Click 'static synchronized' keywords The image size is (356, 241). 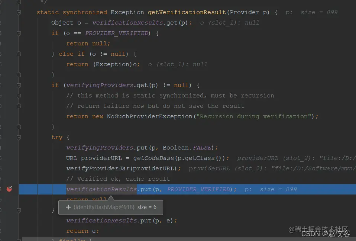(x=72, y=12)
